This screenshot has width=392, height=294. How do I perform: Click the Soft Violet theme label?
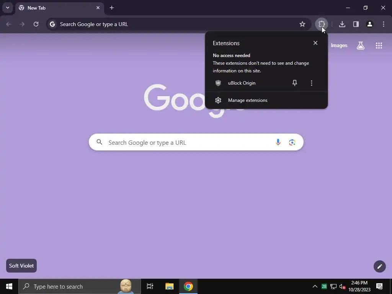[x=21, y=266]
